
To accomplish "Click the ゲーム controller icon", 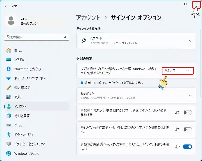I will click(9, 125).
